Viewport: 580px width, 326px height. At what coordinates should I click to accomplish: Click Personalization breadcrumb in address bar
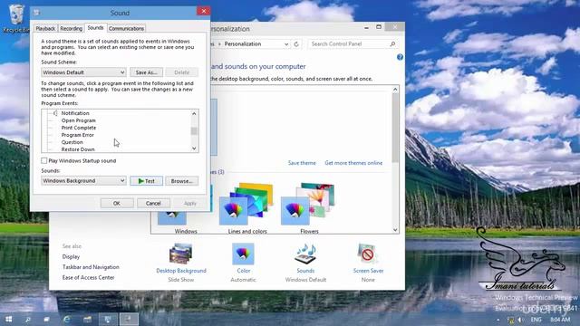point(243,44)
